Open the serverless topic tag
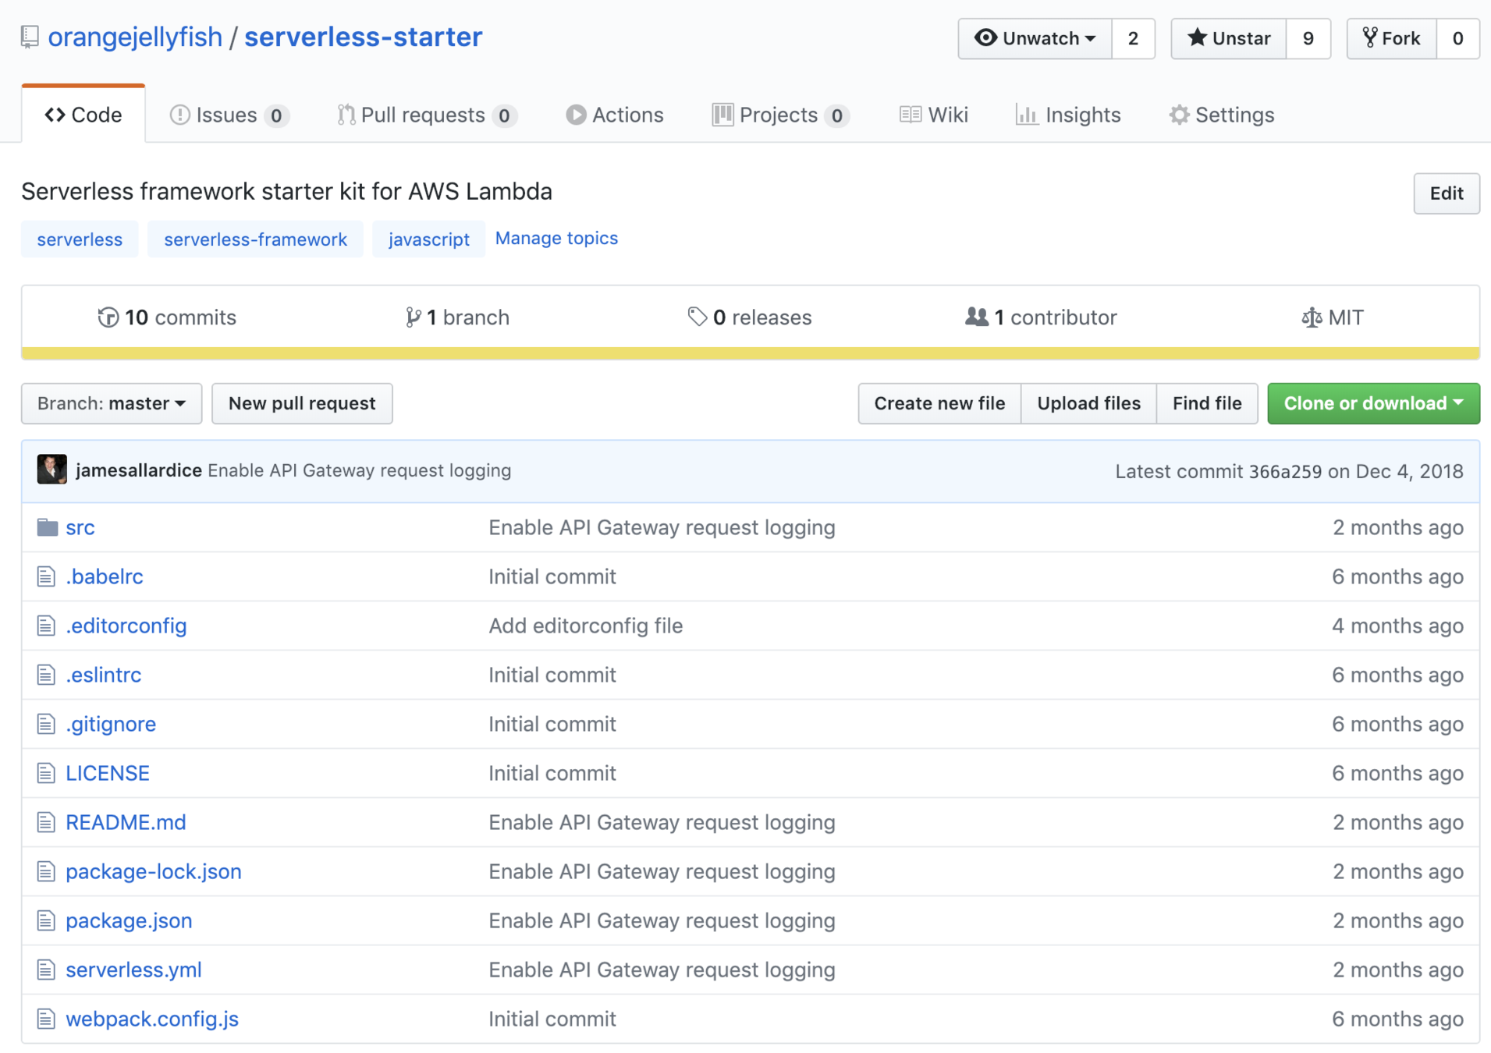This screenshot has height=1053, width=1491. [x=80, y=239]
